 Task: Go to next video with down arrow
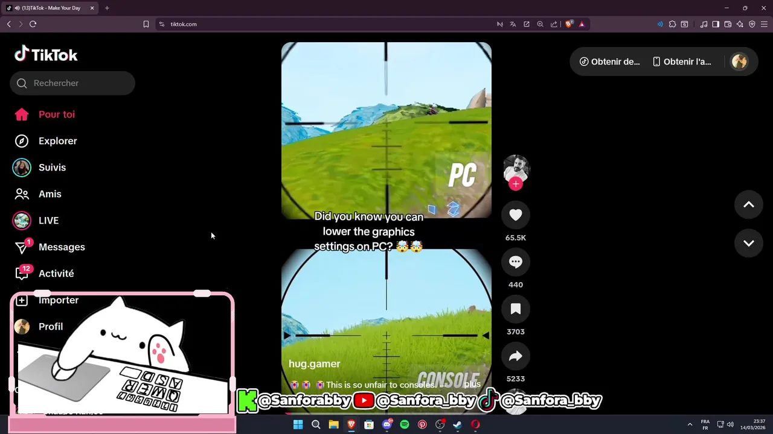(748, 243)
